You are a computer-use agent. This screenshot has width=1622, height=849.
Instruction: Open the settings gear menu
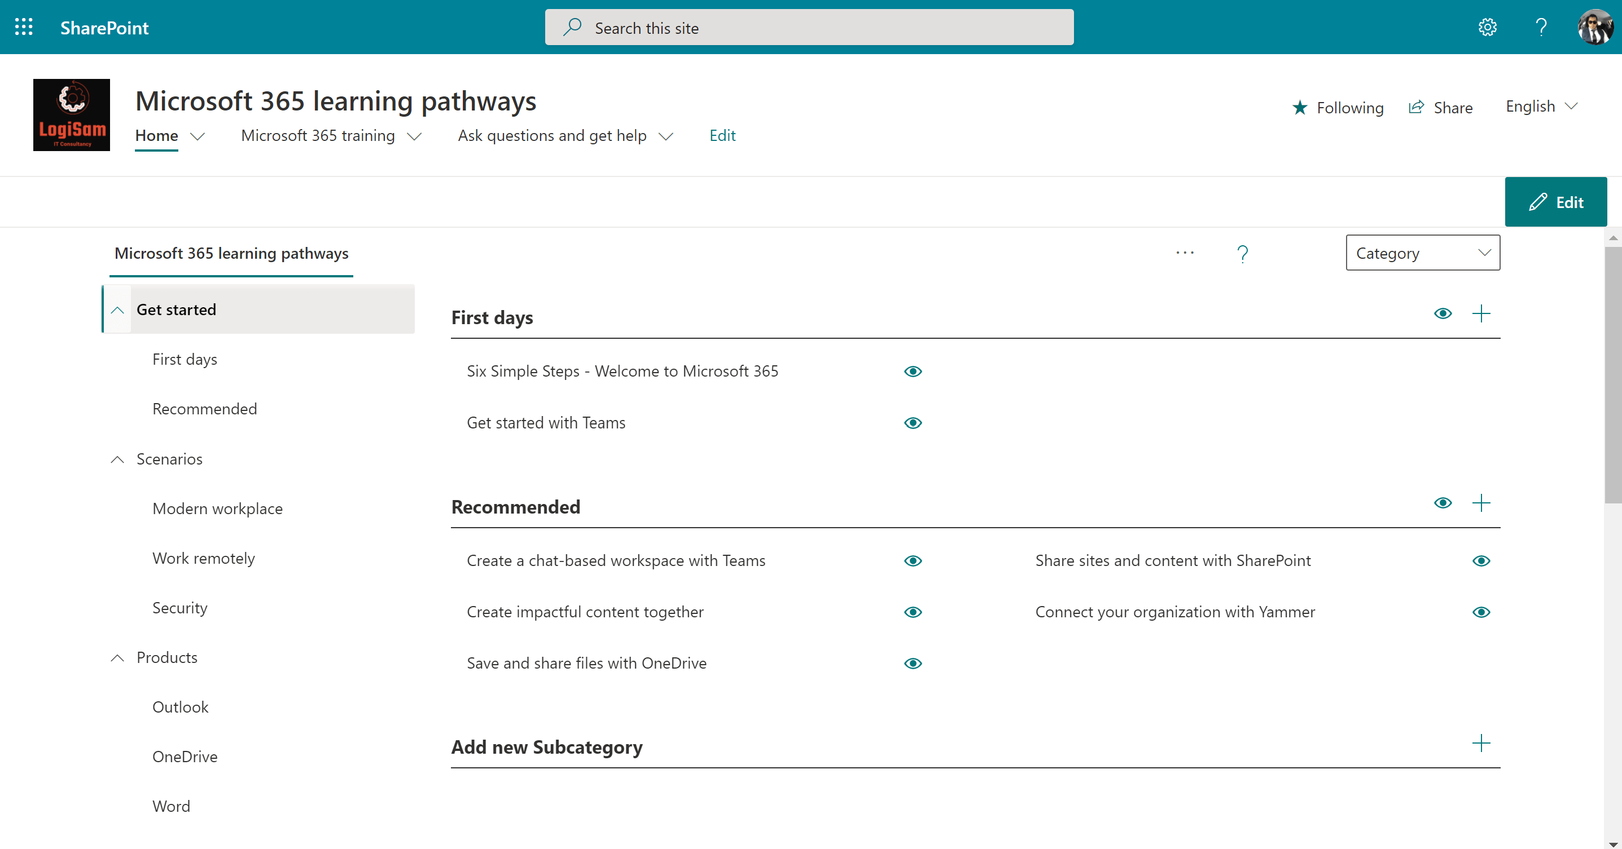pyautogui.click(x=1487, y=27)
